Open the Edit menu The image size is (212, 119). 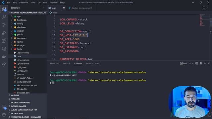(x=15, y=3)
